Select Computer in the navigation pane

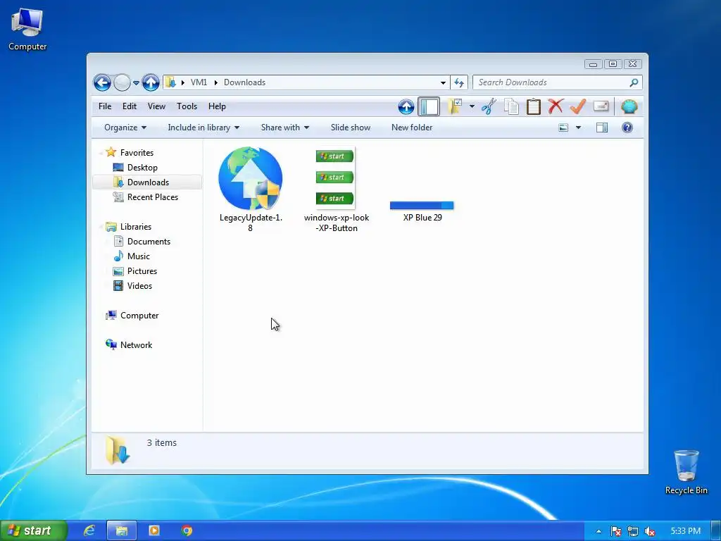pyautogui.click(x=132, y=316)
